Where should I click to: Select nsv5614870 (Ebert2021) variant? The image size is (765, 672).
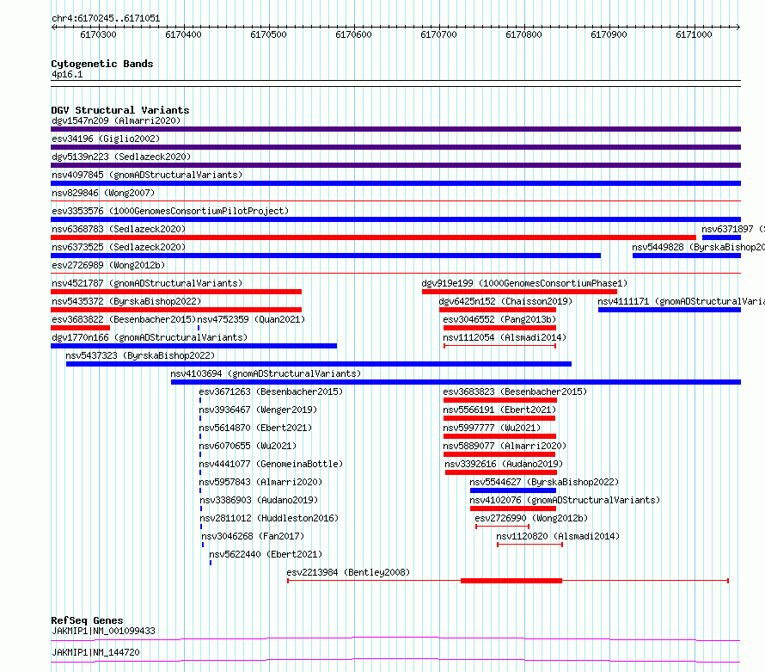click(255, 428)
